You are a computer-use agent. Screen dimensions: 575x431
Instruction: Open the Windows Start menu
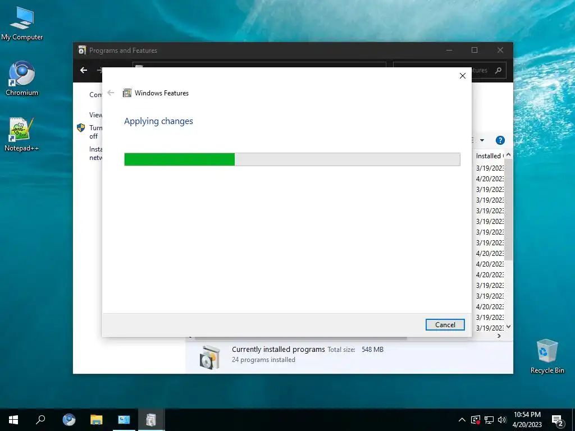coord(13,420)
